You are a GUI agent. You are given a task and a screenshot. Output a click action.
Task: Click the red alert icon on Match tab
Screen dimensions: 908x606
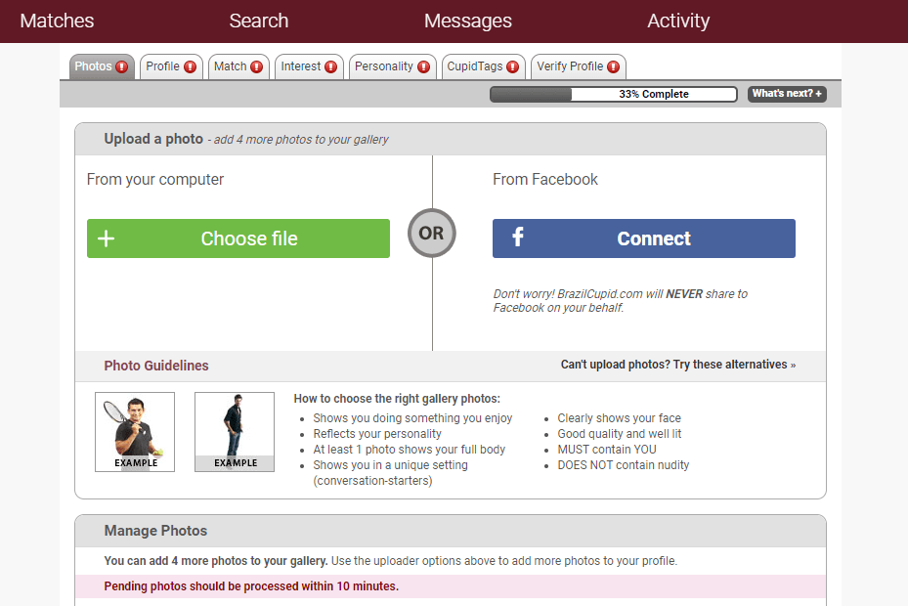click(257, 67)
